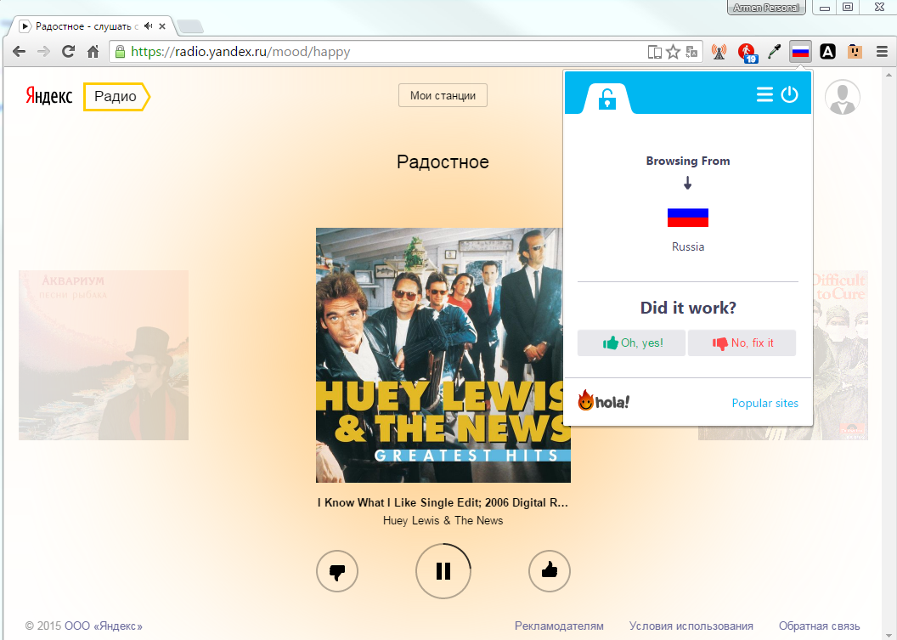Screen dimensions: 897x640
Task: Open the red extension with badge 19
Action: 746,52
